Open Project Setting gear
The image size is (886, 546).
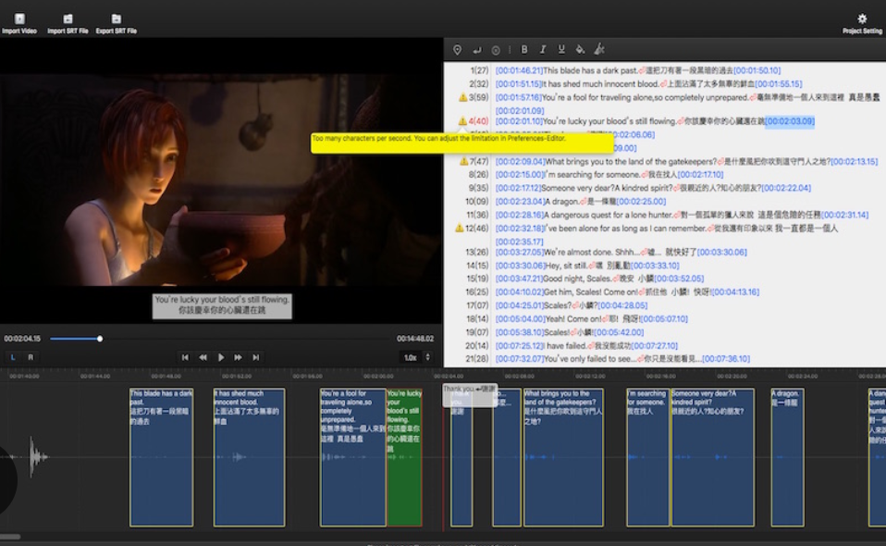point(862,19)
